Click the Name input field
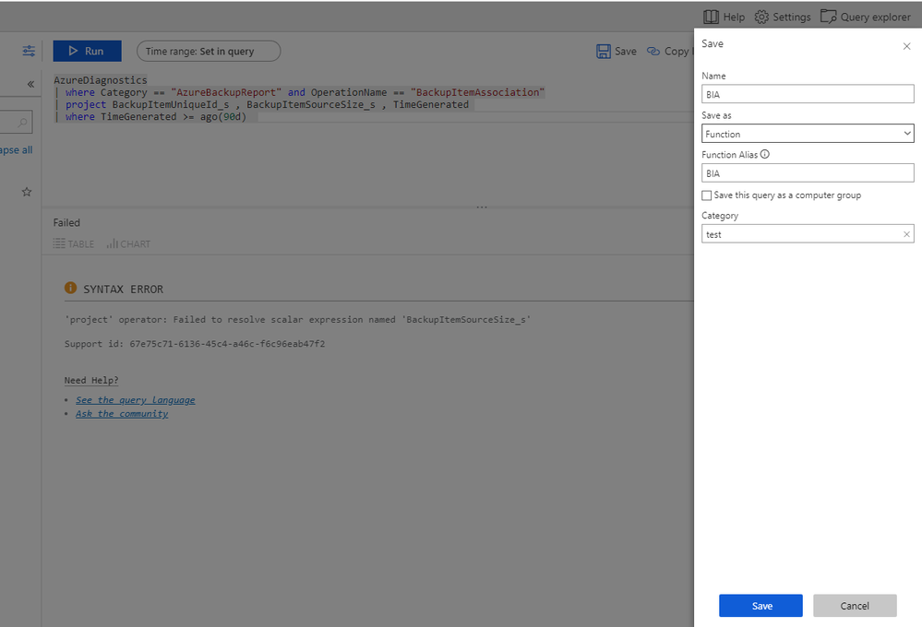Image resolution: width=922 pixels, height=627 pixels. [808, 94]
